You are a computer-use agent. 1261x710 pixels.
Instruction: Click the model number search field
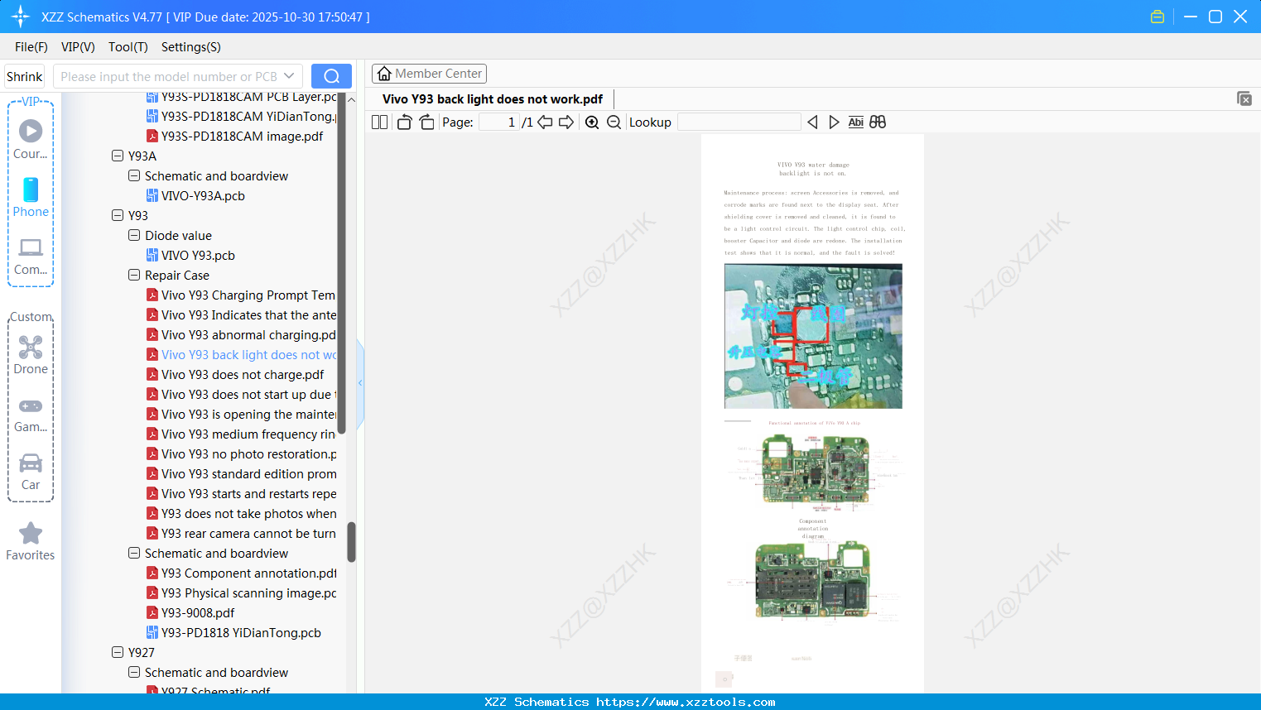click(169, 76)
